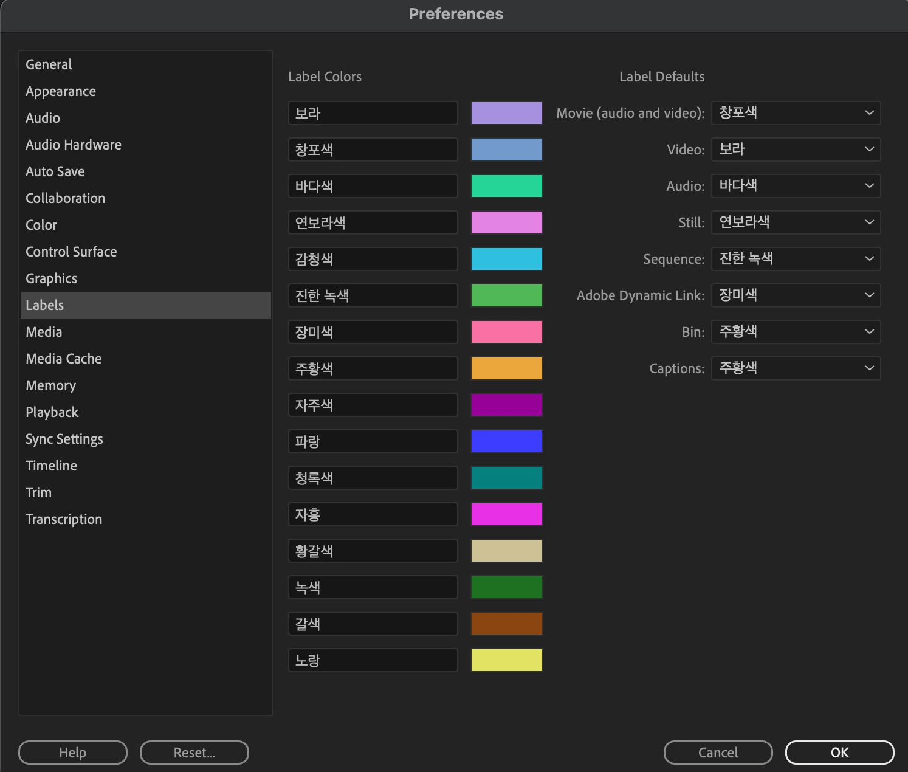Open Media Cache settings
This screenshot has height=772, width=908.
pyautogui.click(x=145, y=359)
